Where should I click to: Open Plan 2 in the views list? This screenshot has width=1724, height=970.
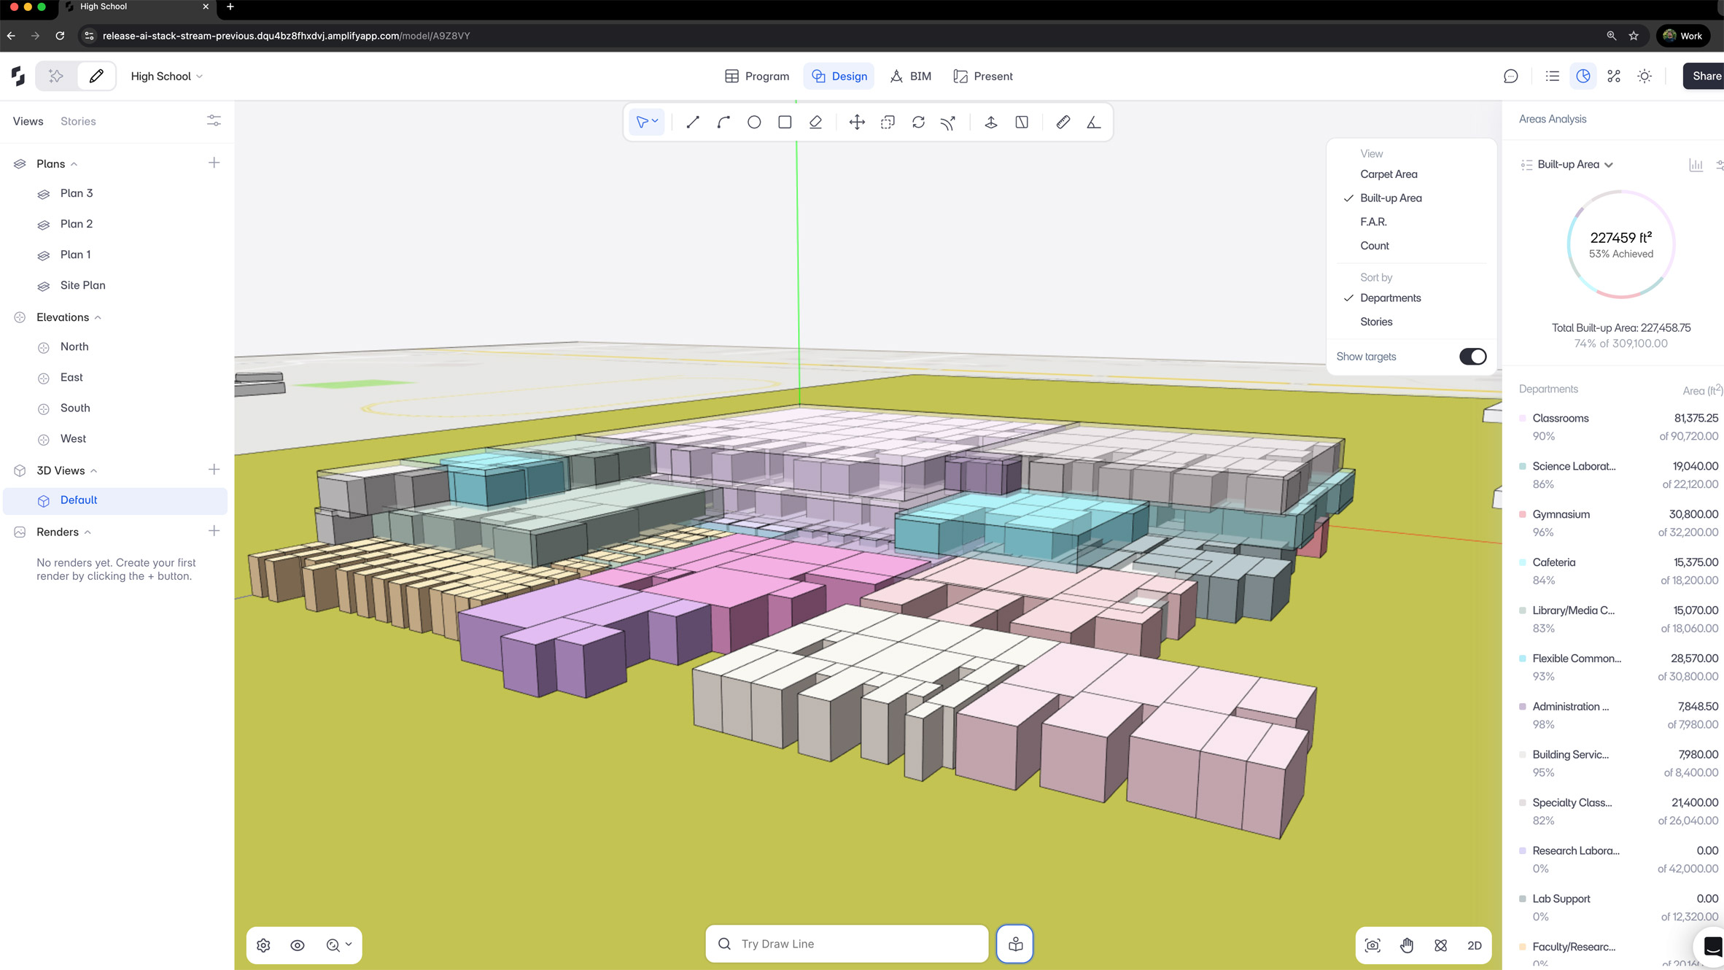(x=77, y=224)
